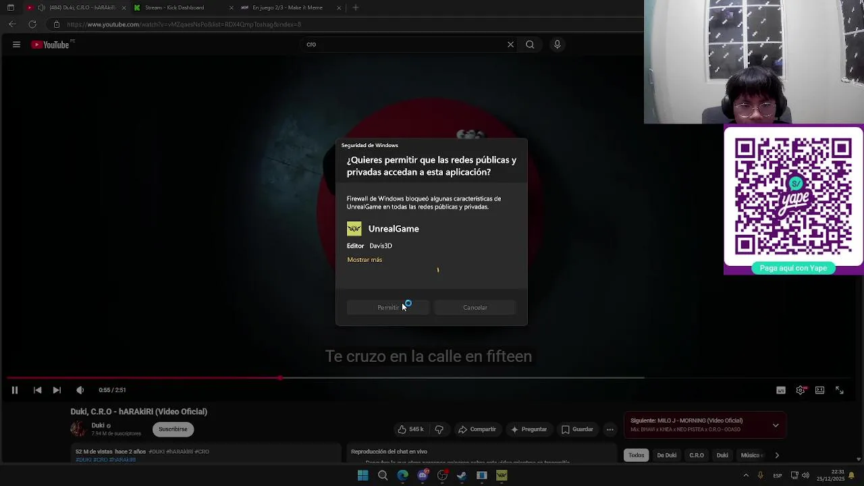Open more actions three-dot menu

click(x=610, y=429)
